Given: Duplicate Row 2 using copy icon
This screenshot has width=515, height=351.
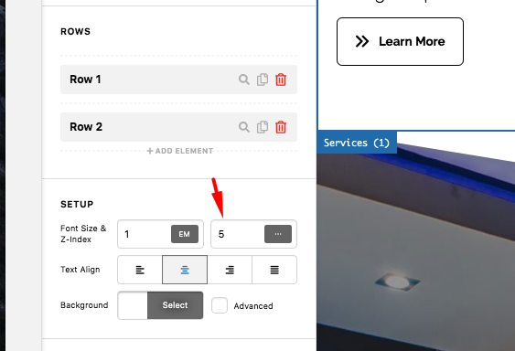Looking at the screenshot, I should click(263, 127).
